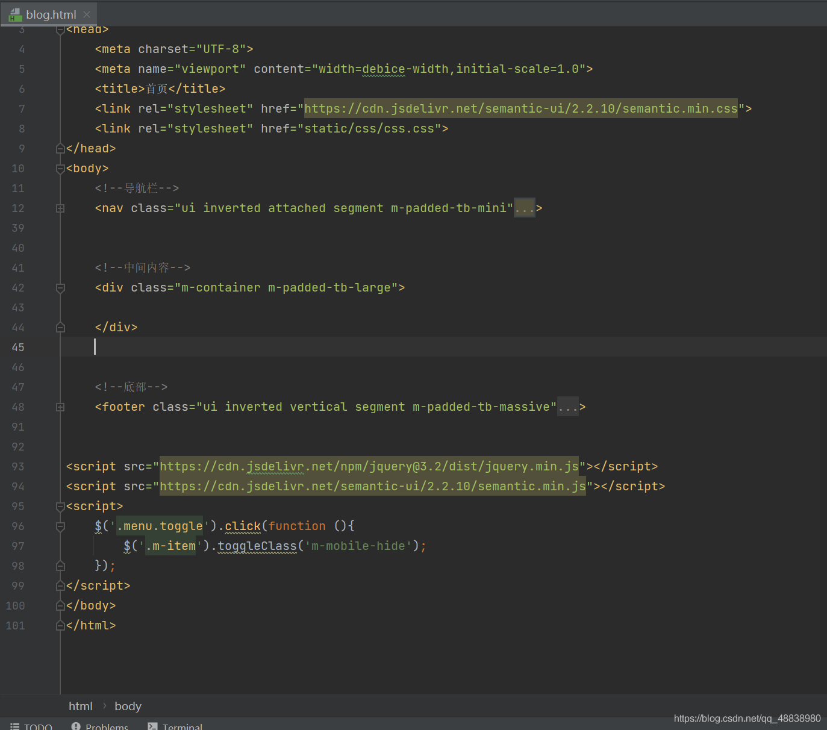This screenshot has width=827, height=730.
Task: Click the closing </div> tag text
Action: 116,327
